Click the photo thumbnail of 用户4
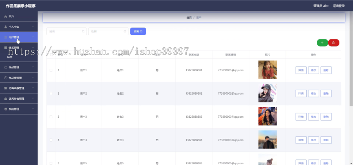Image resolution: width=353 pixels, height=165 pixels. click(x=267, y=140)
